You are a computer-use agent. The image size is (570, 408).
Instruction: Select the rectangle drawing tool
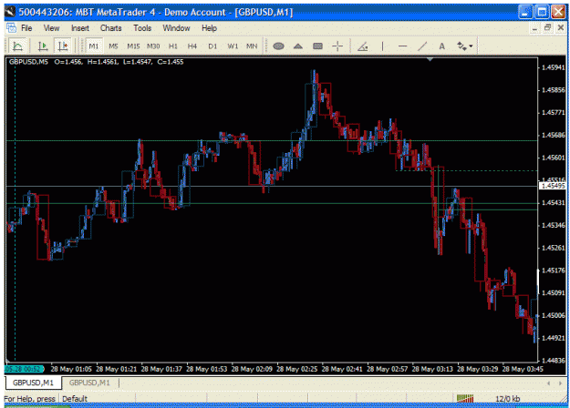(317, 46)
